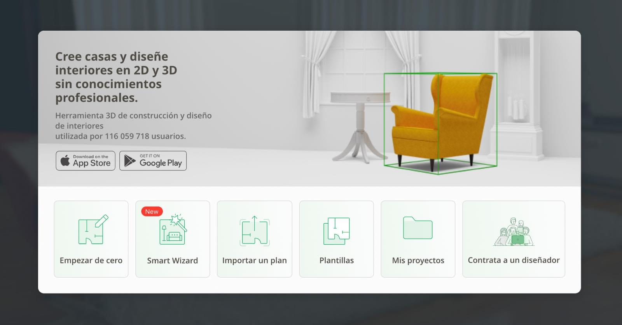
Task: Open the Mis proyectos label
Action: coord(418,261)
